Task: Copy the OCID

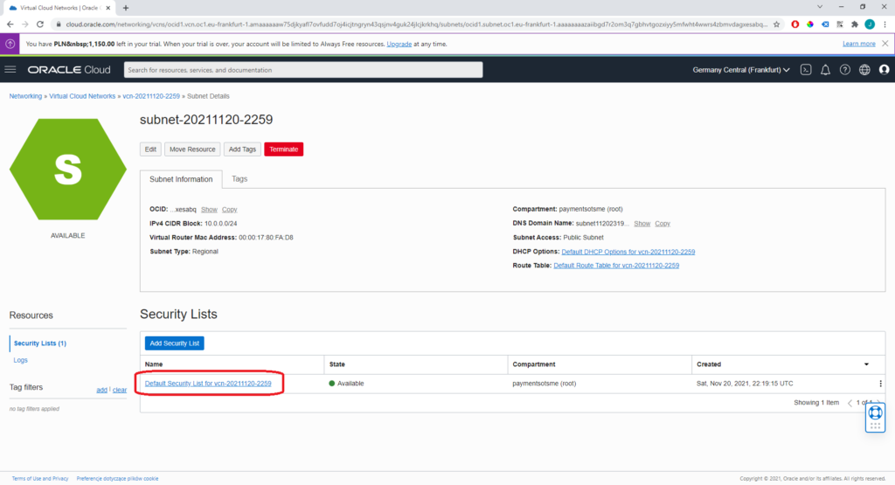Action: click(x=230, y=210)
